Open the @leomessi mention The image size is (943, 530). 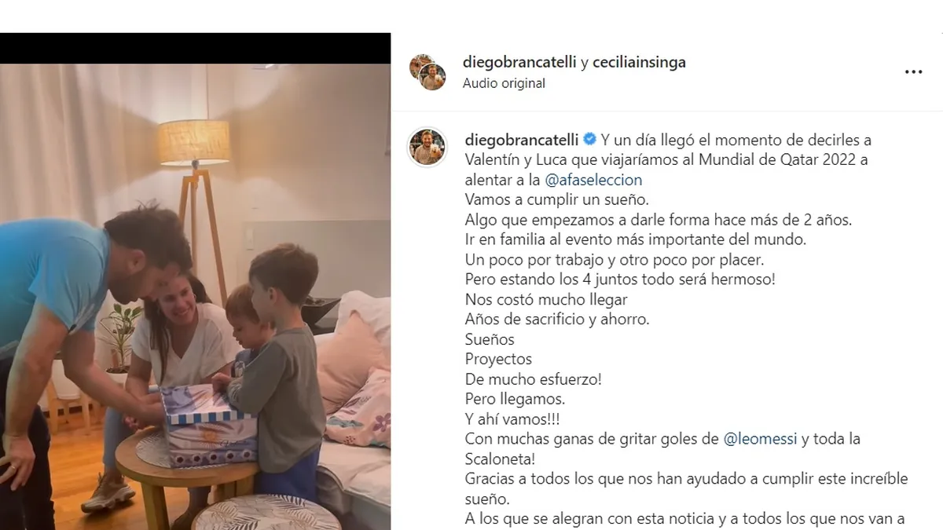pos(760,439)
